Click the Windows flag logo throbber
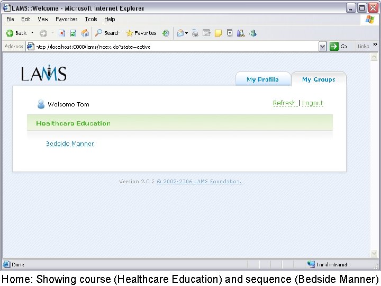381x286 pixels. click(370, 19)
